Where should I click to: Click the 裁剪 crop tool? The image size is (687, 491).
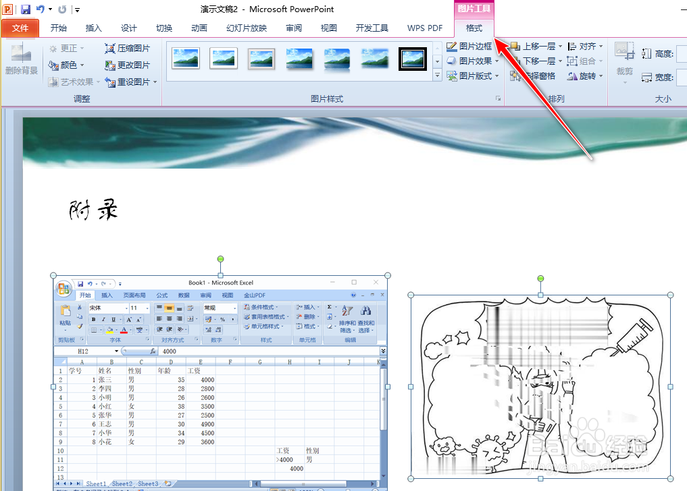[625, 61]
